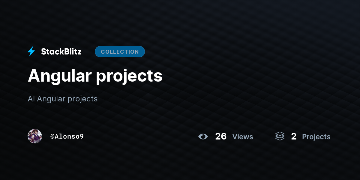Click the eye icon beside 26 Views
The height and width of the screenshot is (180, 360).
[203, 136]
